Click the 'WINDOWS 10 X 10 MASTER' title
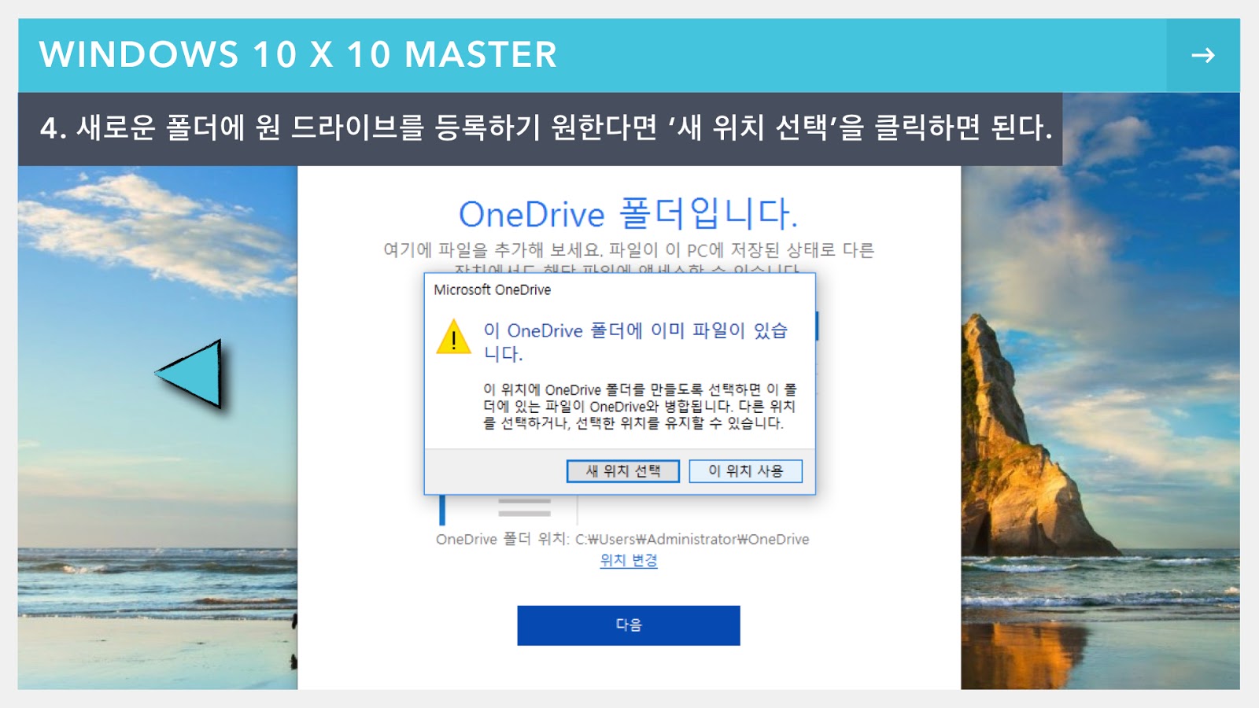 pos(298,55)
